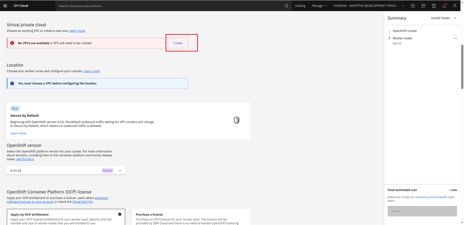Click the blue info icon in VPC notice
Screen dimensions: 464x225
(x=12, y=83)
